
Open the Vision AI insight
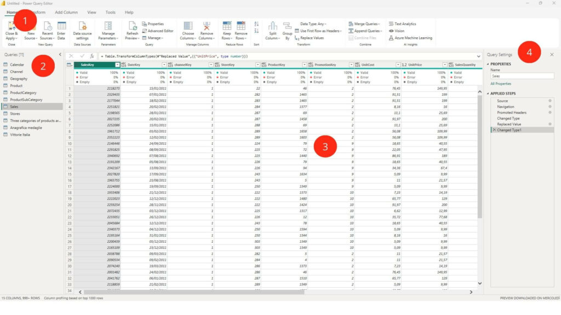pos(397,31)
